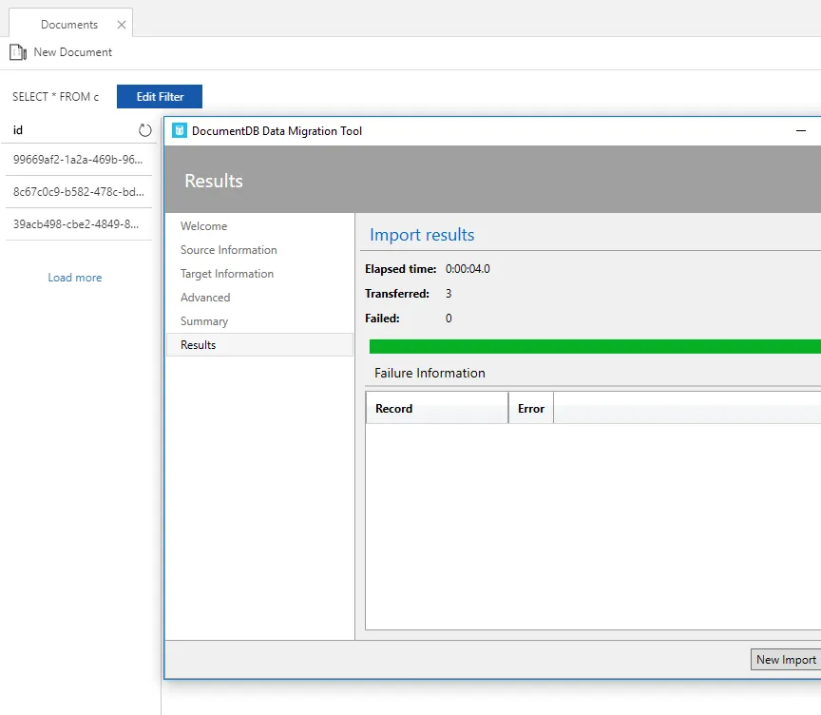Switch to the Documents tab
Image resolution: width=821 pixels, height=715 pixels.
pyautogui.click(x=69, y=25)
